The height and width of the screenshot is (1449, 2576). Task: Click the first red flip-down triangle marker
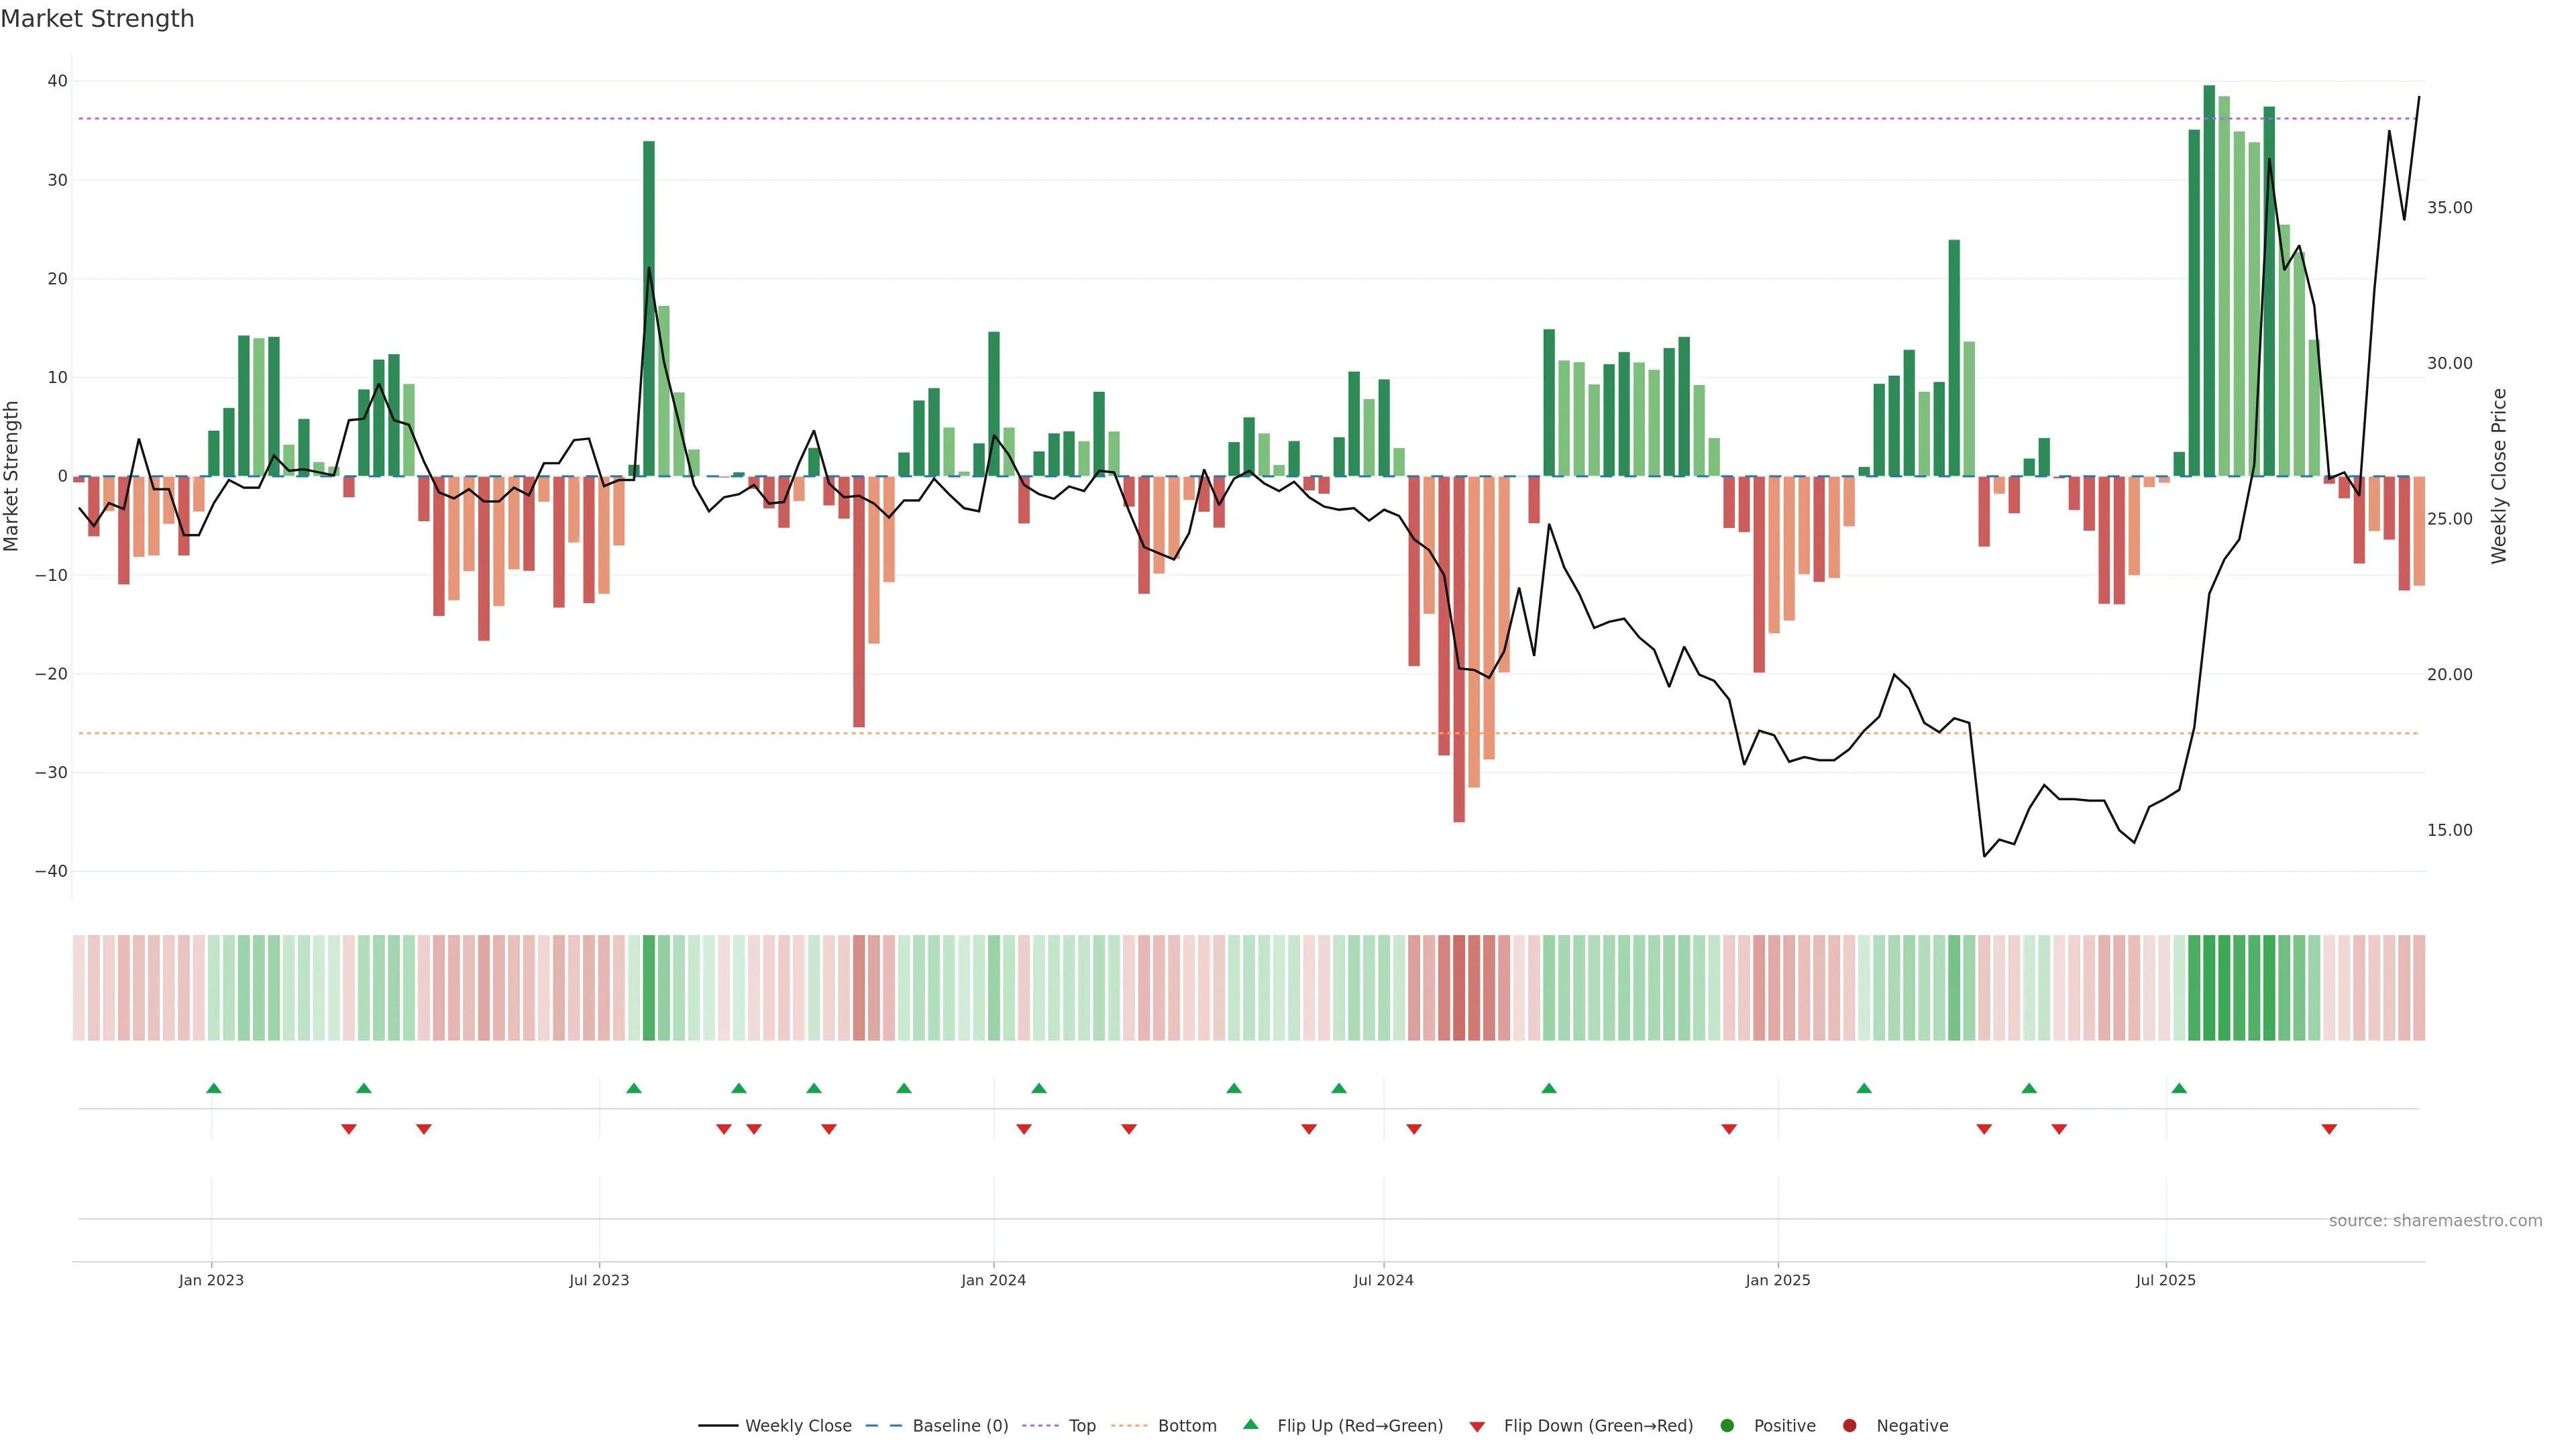click(348, 1129)
